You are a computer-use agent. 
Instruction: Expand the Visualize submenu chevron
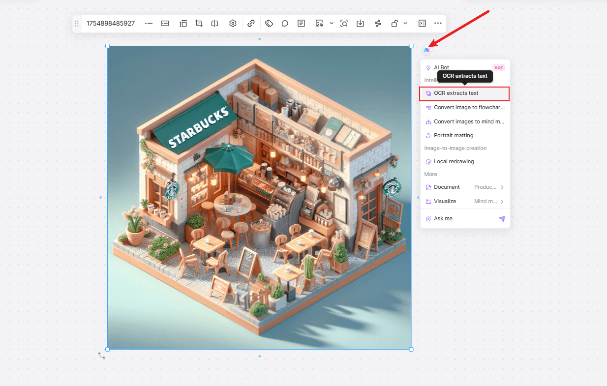coord(502,202)
